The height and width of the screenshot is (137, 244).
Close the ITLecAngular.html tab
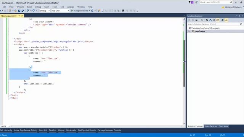click(22, 16)
